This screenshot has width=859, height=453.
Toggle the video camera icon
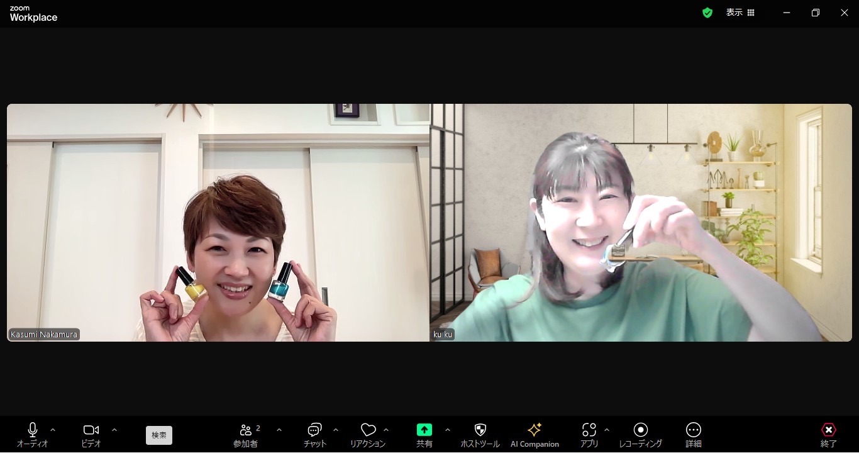(91, 430)
